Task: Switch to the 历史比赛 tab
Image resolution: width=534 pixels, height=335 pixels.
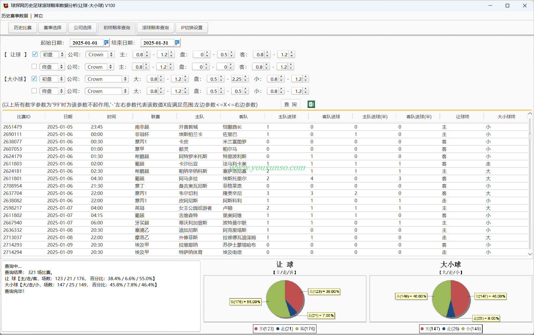Action: [23, 28]
